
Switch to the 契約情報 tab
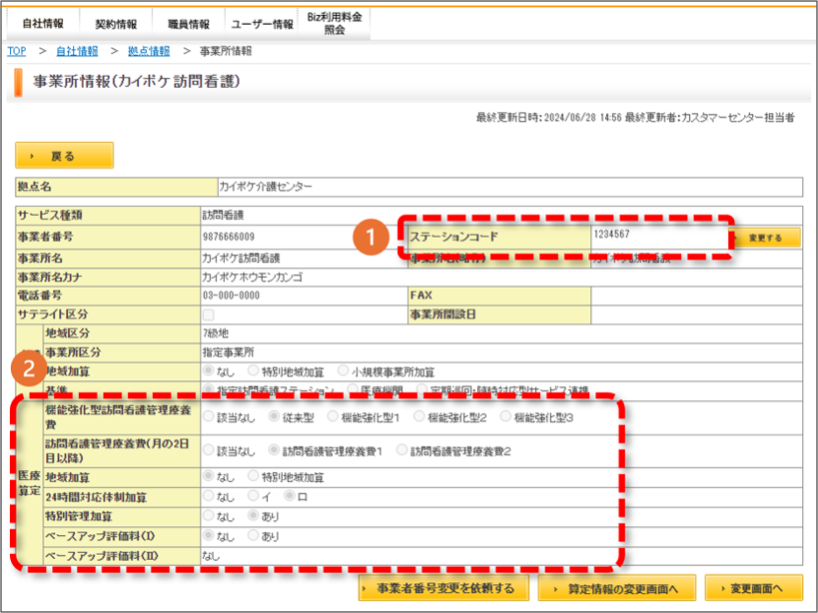116,24
